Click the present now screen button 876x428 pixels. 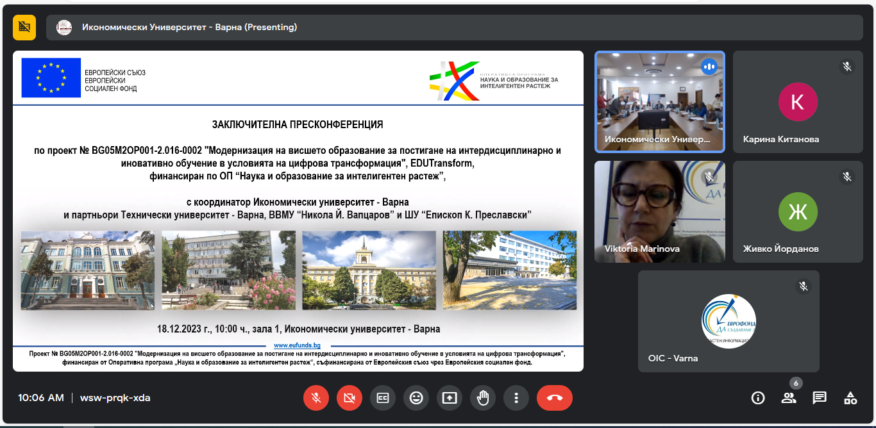(450, 398)
